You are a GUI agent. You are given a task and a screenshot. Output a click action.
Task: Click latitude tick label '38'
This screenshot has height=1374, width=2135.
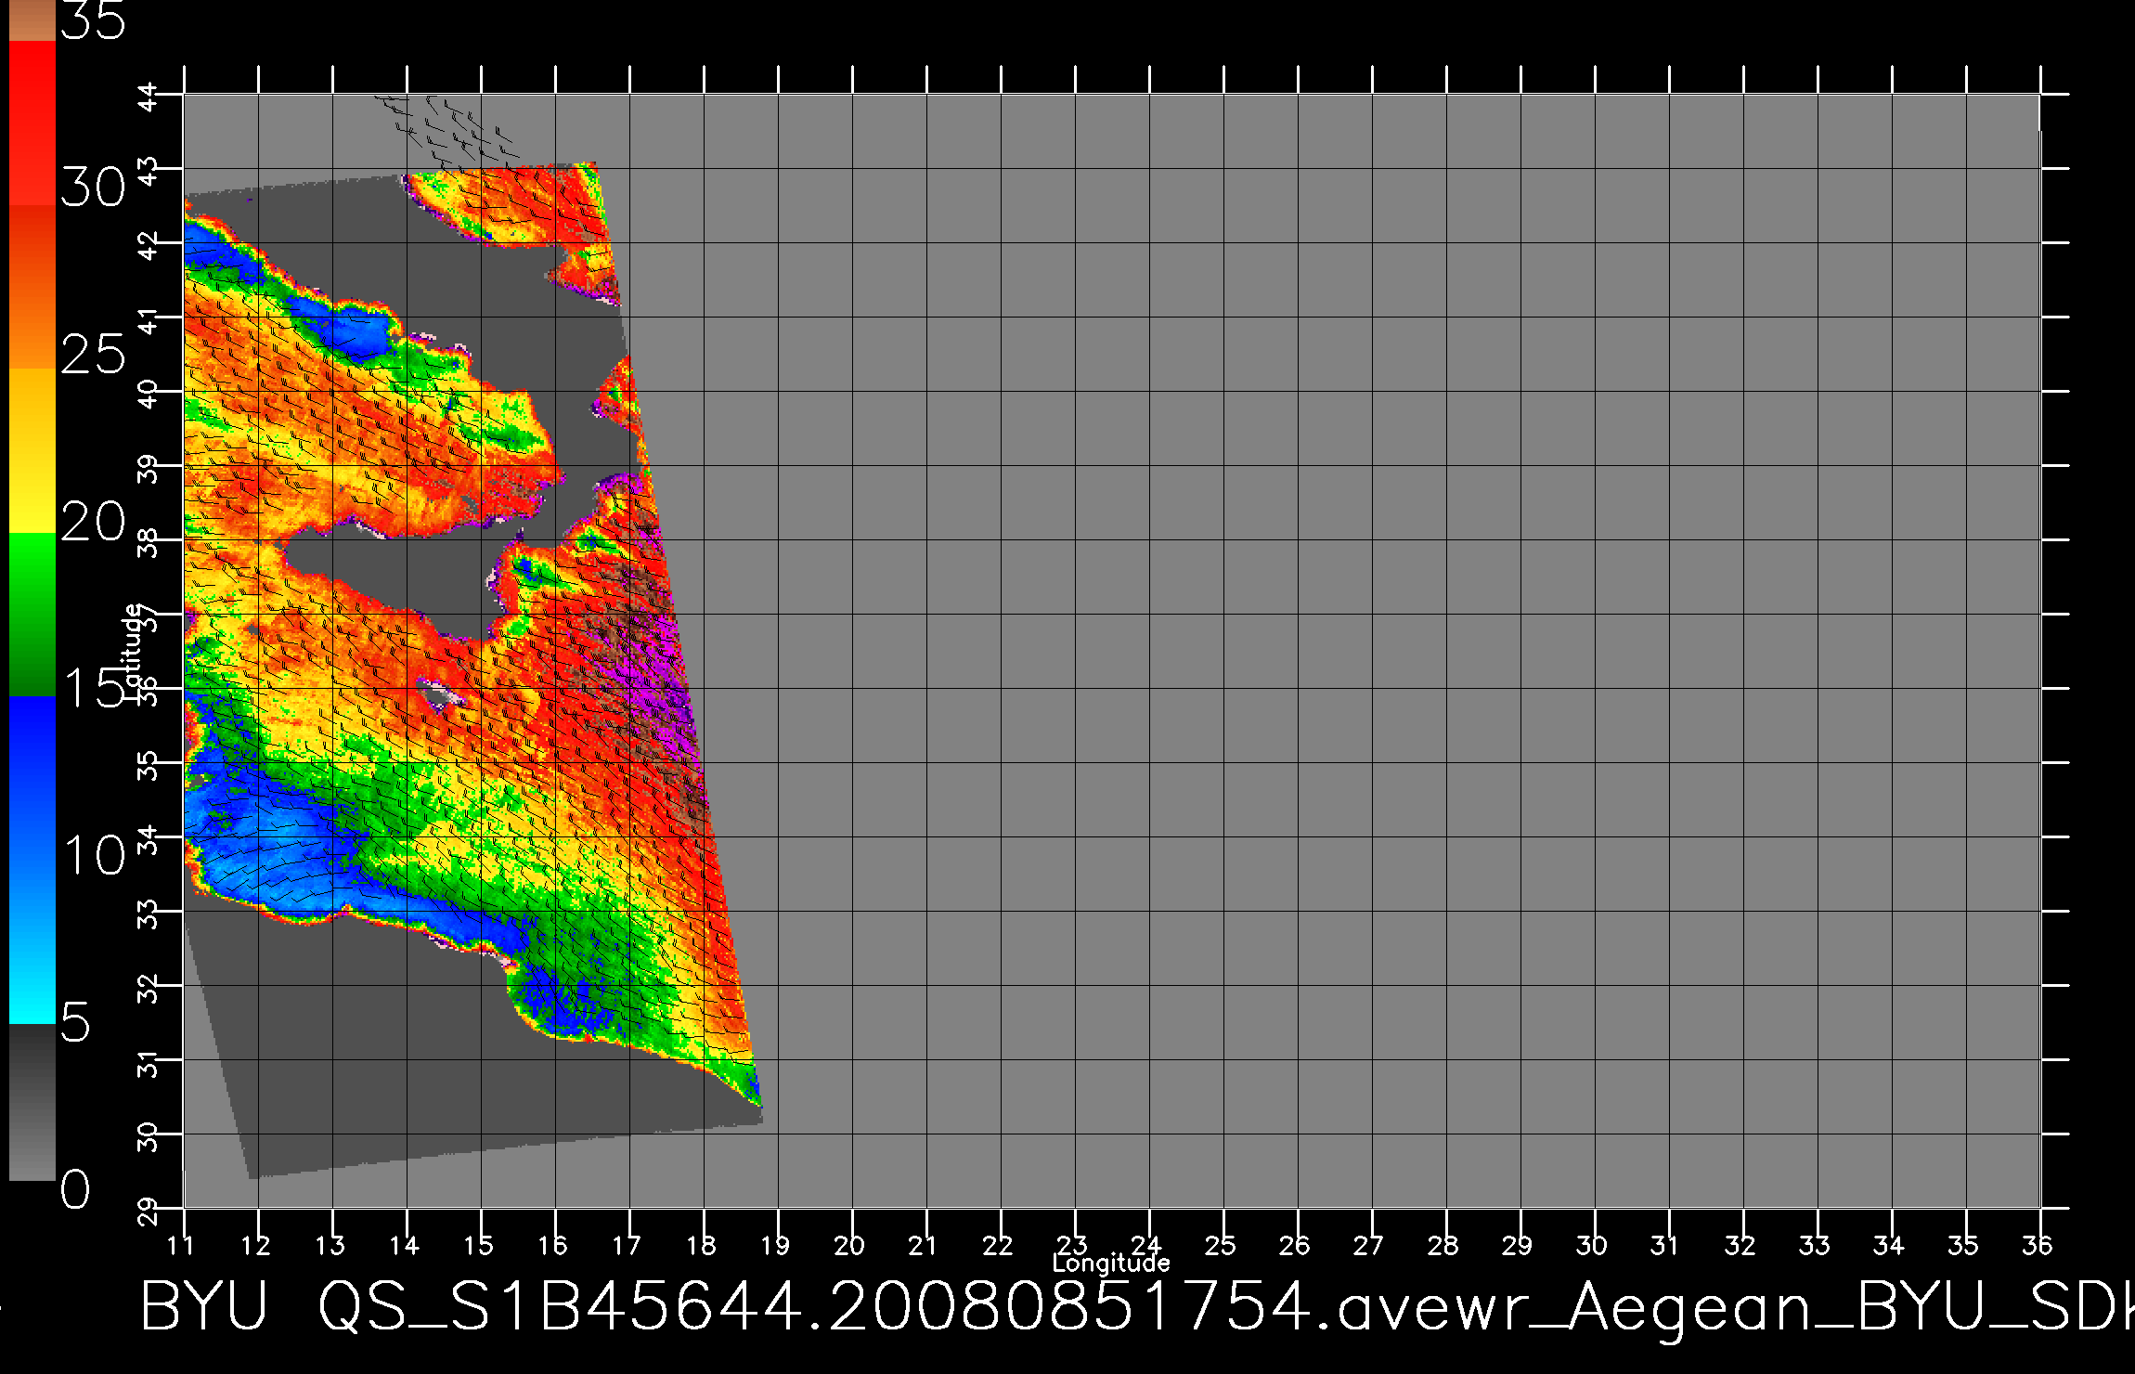coord(149,541)
